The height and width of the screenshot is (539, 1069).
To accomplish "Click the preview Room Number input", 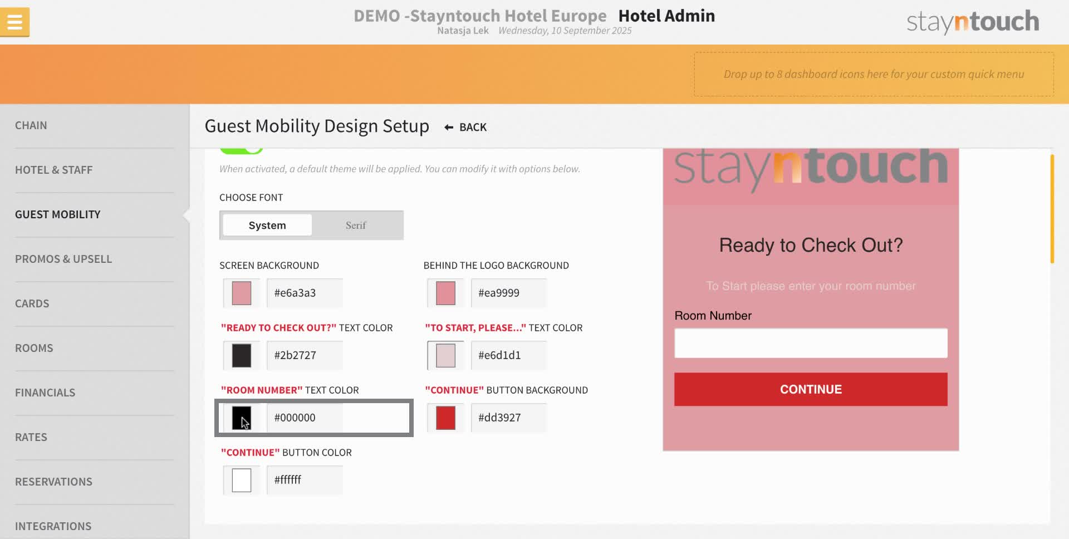I will pyautogui.click(x=811, y=343).
